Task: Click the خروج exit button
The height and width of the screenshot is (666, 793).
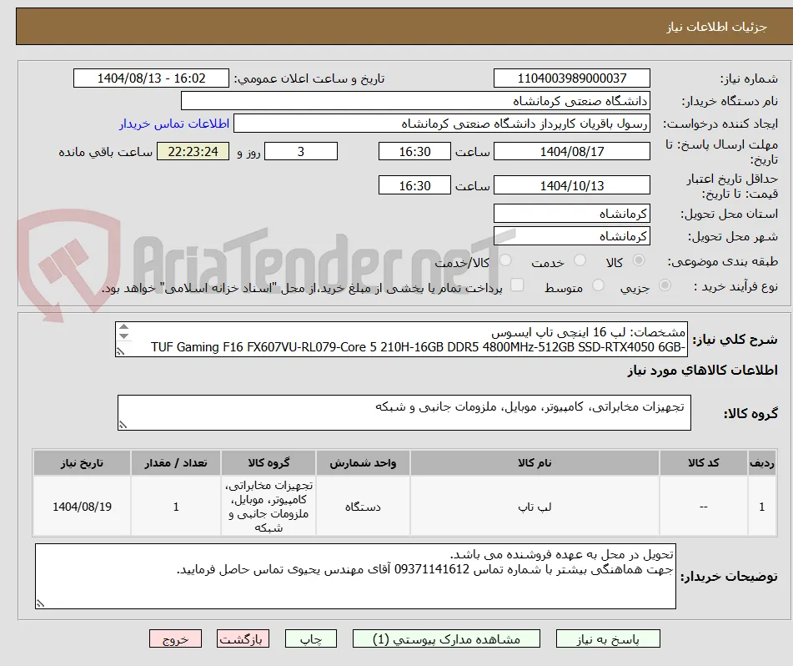Action: coord(175,638)
